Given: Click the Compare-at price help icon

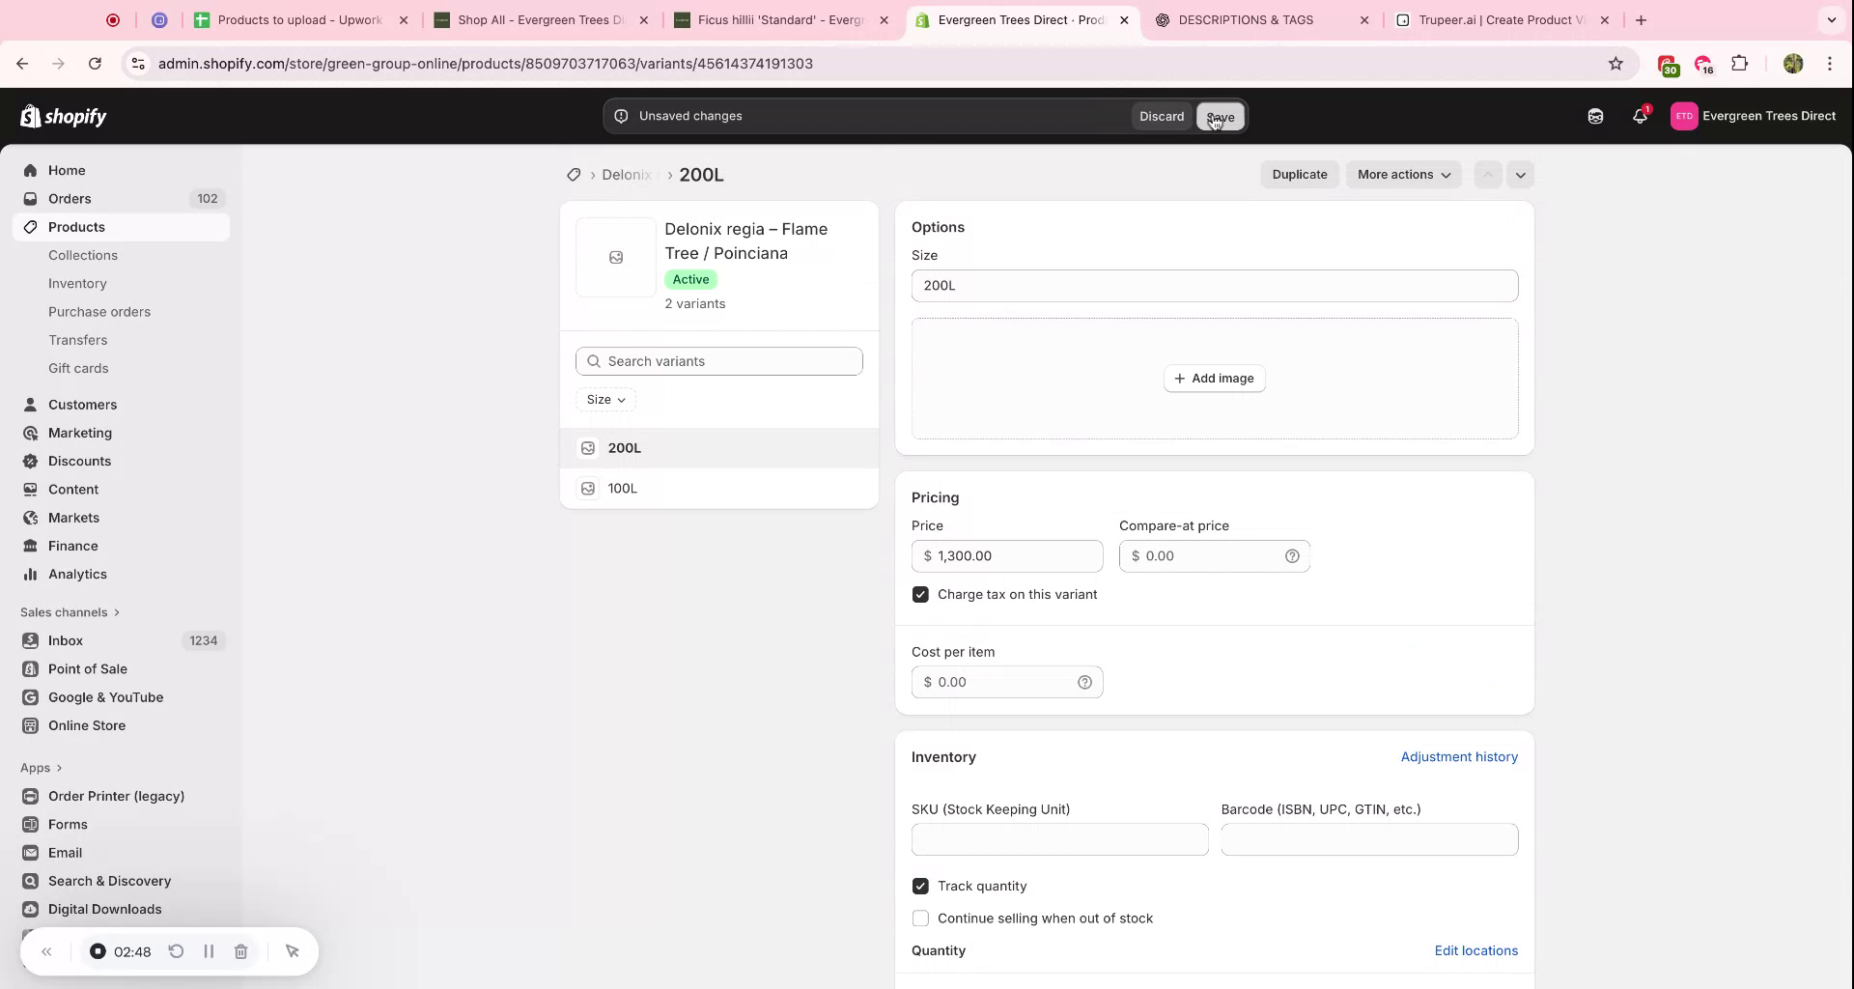Looking at the screenshot, I should click(1293, 556).
